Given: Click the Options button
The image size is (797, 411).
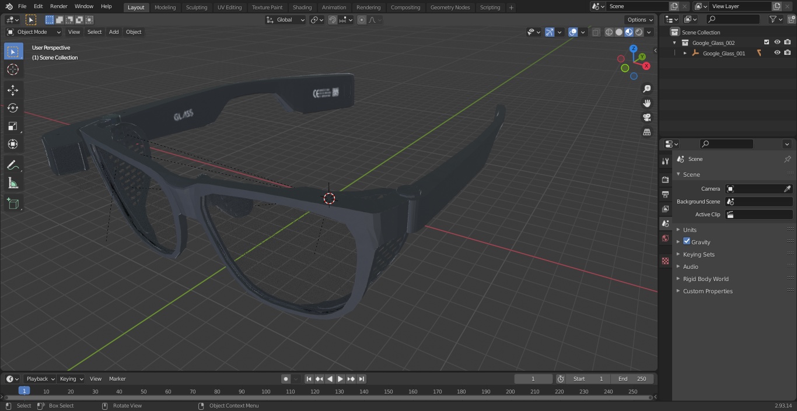Looking at the screenshot, I should (x=640, y=20).
